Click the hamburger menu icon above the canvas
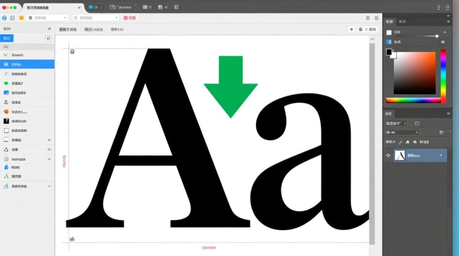 tap(368, 18)
